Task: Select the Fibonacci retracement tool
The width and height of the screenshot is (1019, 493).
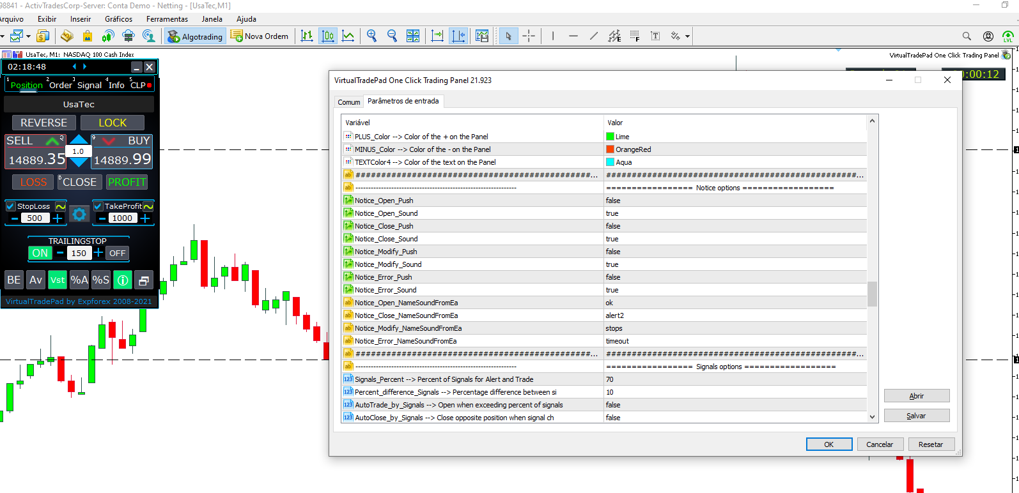Action: 635,36
